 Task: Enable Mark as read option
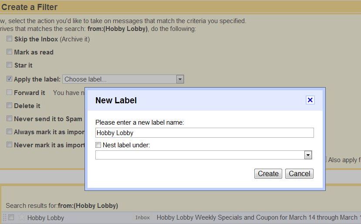9,51
